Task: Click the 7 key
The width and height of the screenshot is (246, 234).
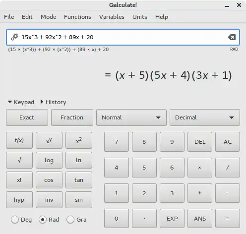Action: (x=117, y=142)
